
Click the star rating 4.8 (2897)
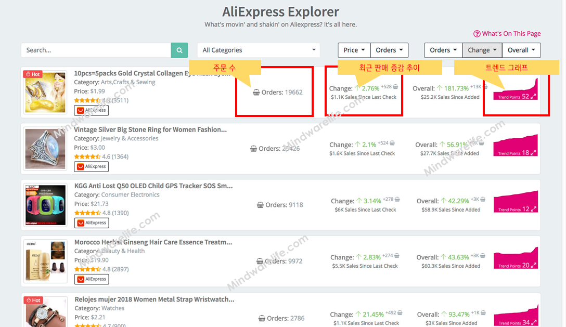pyautogui.click(x=102, y=269)
